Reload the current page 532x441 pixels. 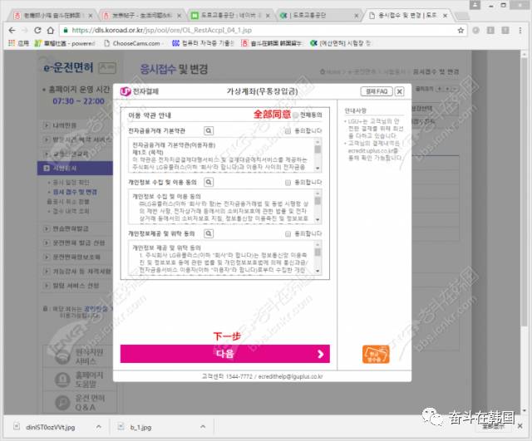pyautogui.click(x=37, y=31)
